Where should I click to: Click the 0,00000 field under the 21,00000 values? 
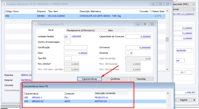pyautogui.click(x=183, y=38)
